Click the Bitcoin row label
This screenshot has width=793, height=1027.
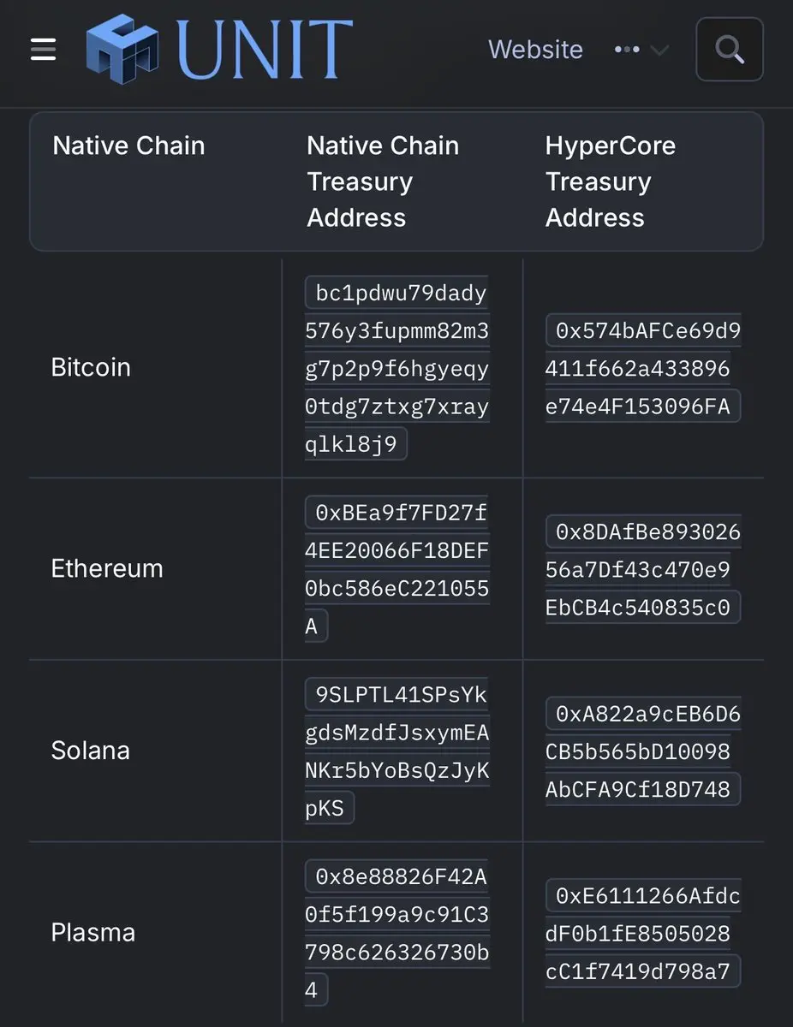point(91,368)
